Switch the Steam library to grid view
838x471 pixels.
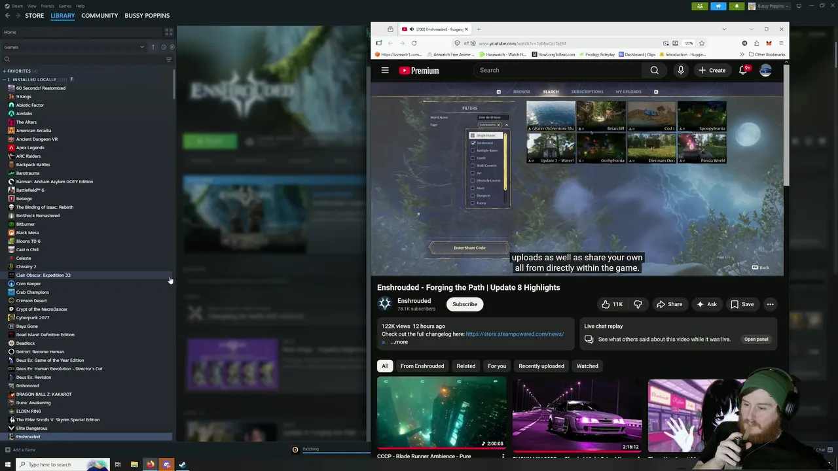coord(169,32)
